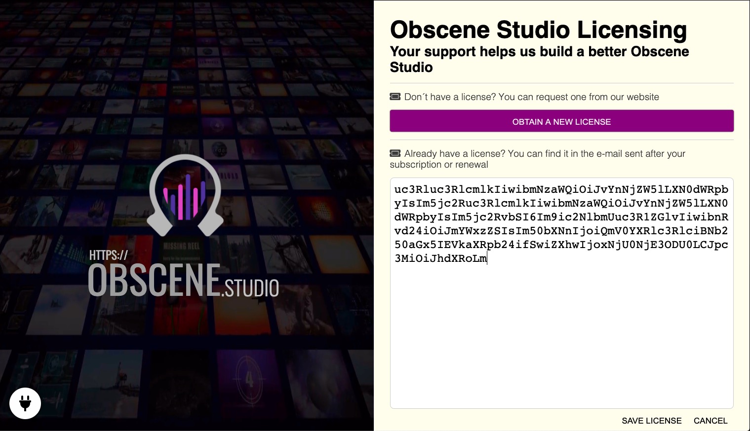Click the 'Don´t have a license?' text

click(x=531, y=97)
